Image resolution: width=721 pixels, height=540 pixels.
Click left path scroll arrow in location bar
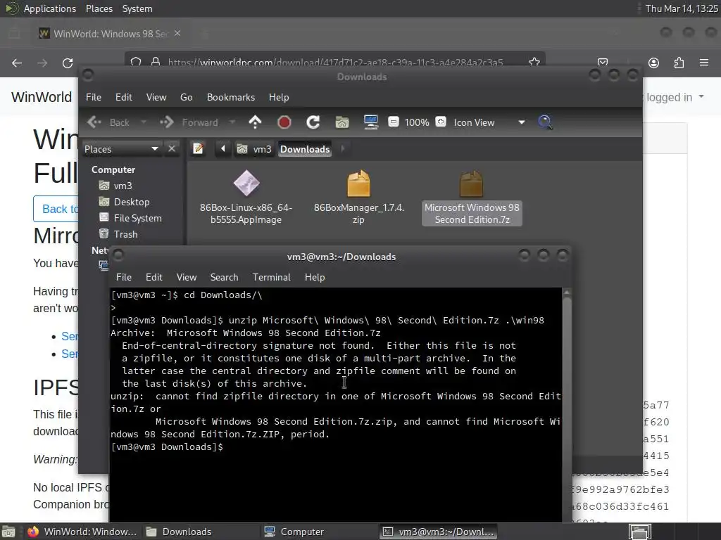click(x=223, y=149)
